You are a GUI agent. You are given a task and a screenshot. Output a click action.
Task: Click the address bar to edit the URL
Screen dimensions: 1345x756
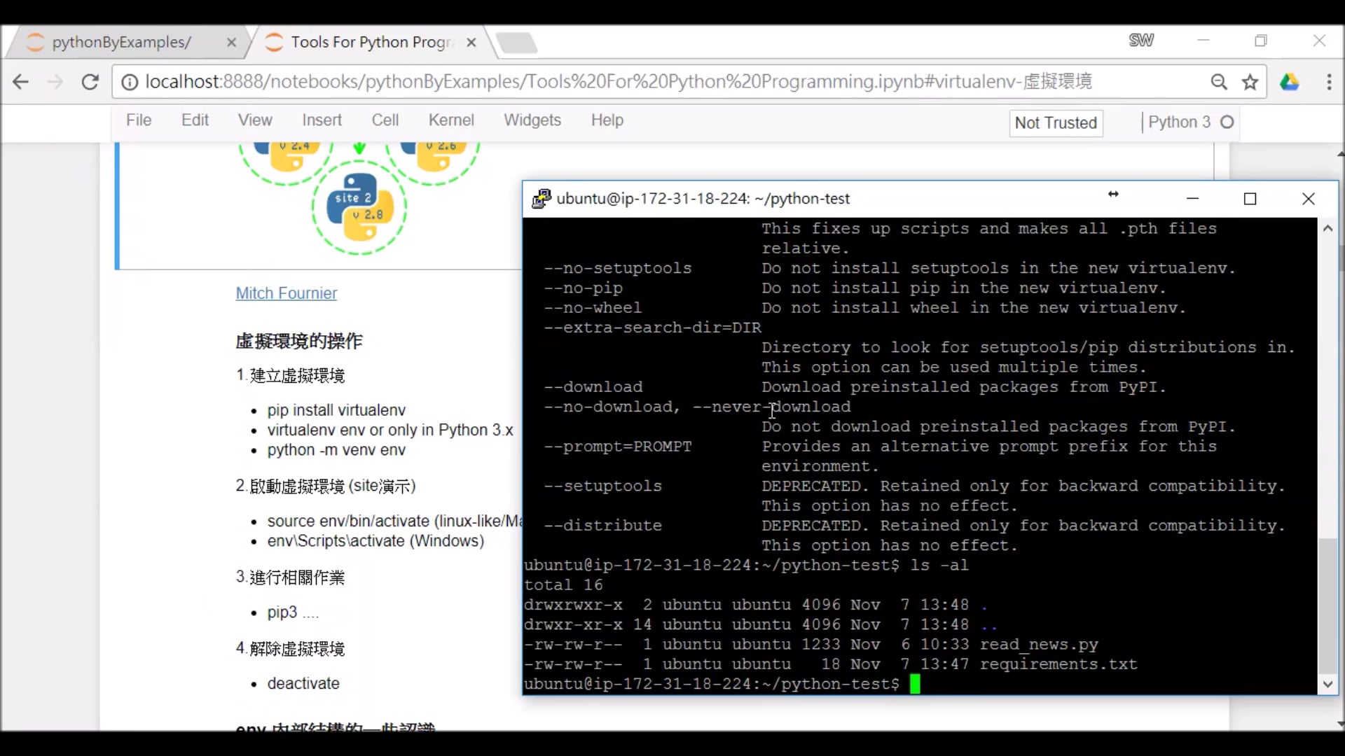point(630,81)
